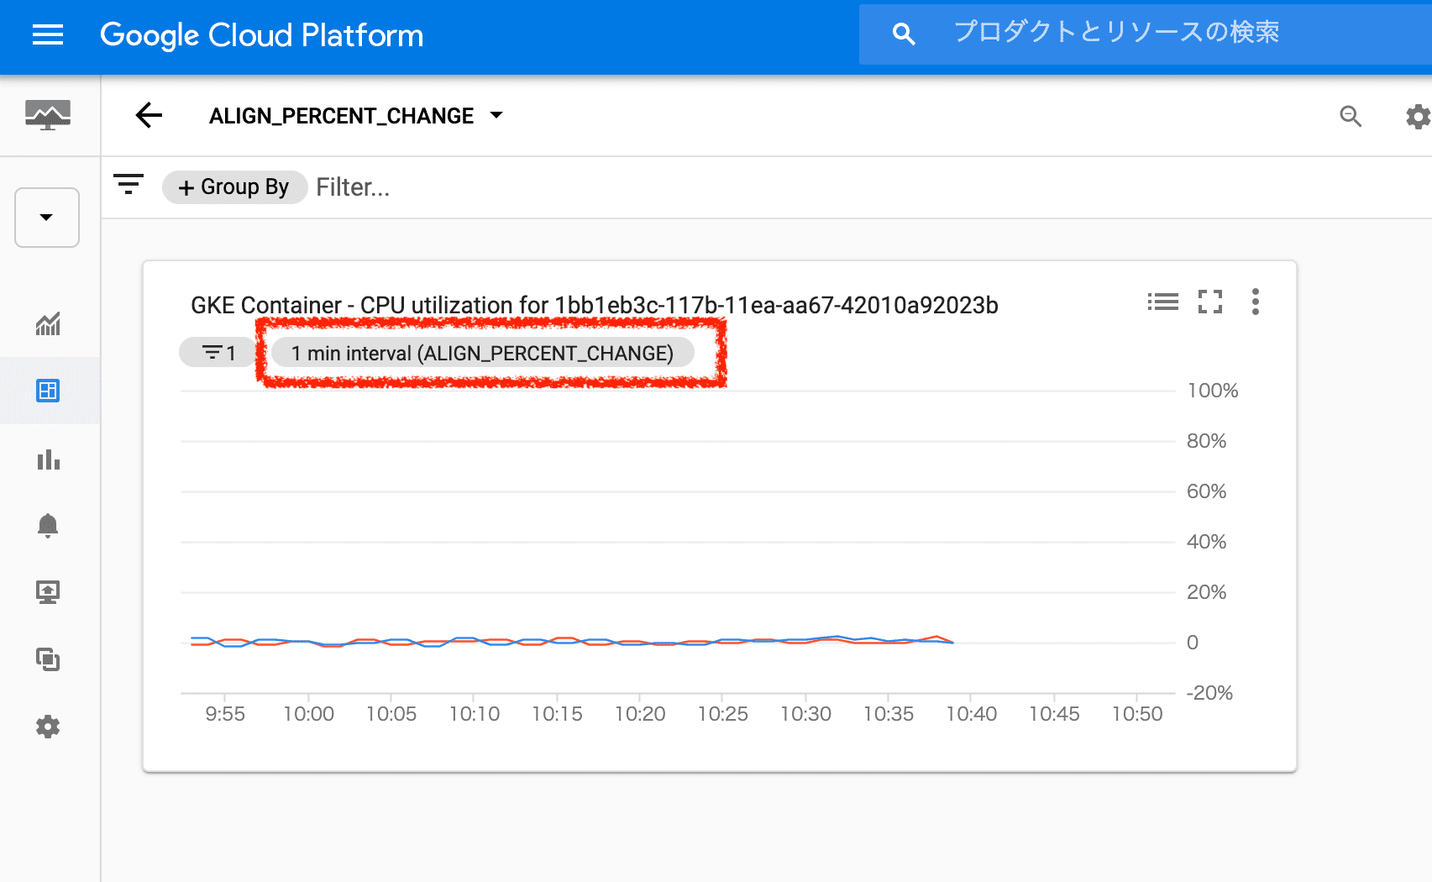Expand chart to full screen
This screenshot has height=882, width=1432.
1210,302
